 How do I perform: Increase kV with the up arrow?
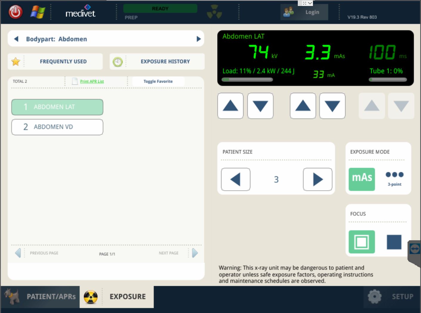tap(230, 106)
